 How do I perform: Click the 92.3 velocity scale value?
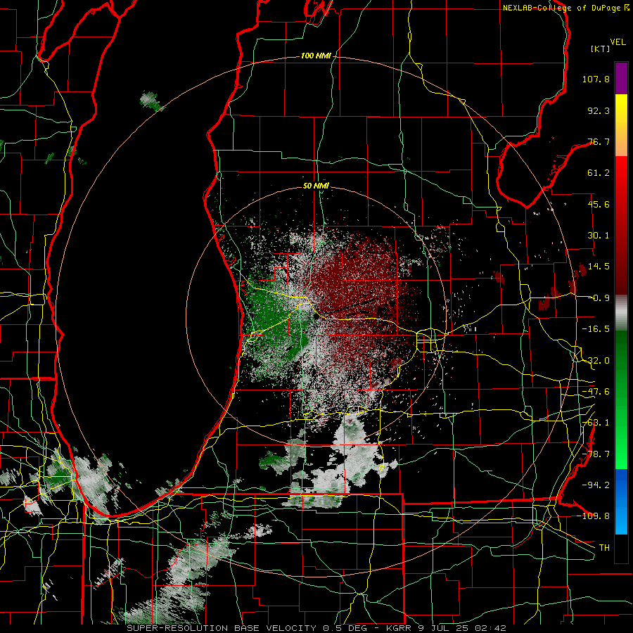[x=599, y=110]
